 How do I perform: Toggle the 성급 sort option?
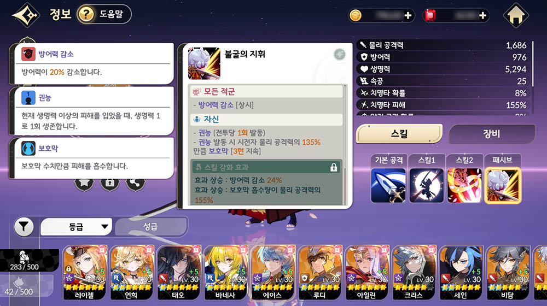pyautogui.click(x=151, y=227)
